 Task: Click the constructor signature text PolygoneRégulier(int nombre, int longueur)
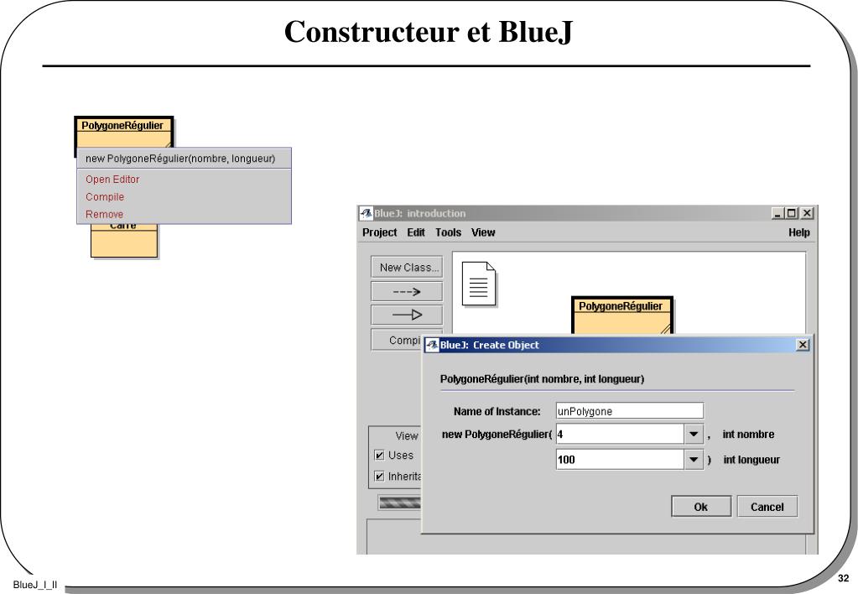tap(542, 379)
